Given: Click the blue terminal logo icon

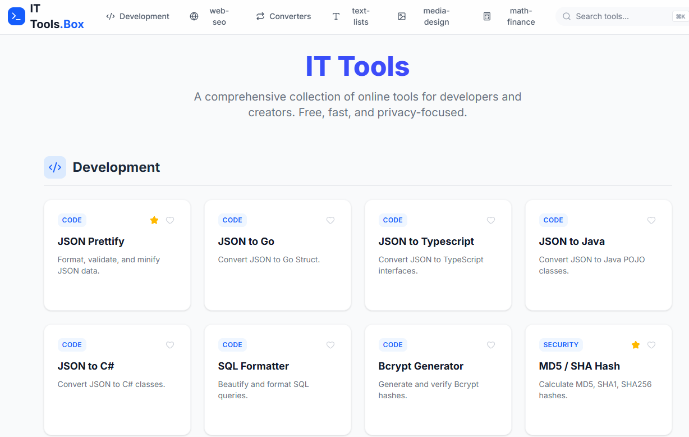Looking at the screenshot, I should click(x=16, y=16).
